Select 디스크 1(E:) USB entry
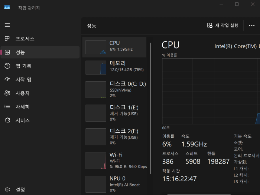The image size is (260, 195). point(114,113)
